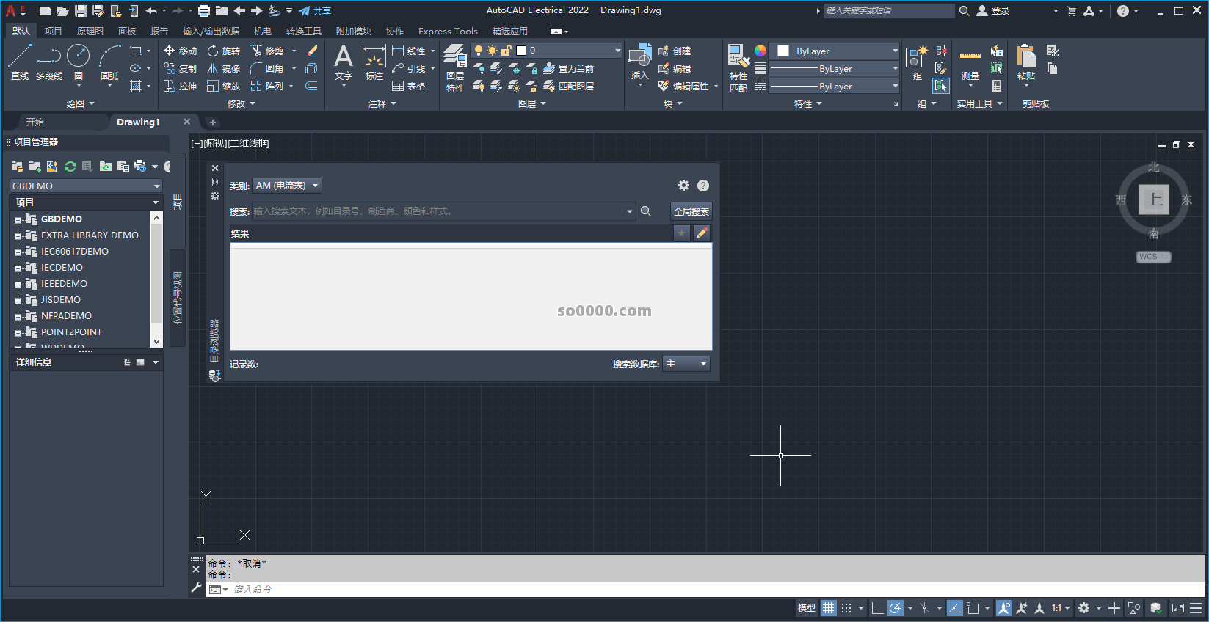
Task: Click the edit pencil icon in 结果 header
Action: [x=702, y=233]
